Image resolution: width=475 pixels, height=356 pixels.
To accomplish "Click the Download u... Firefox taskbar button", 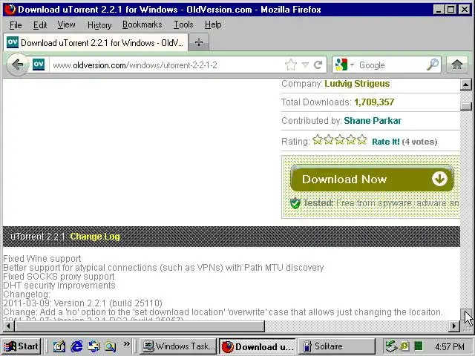I will click(258, 346).
